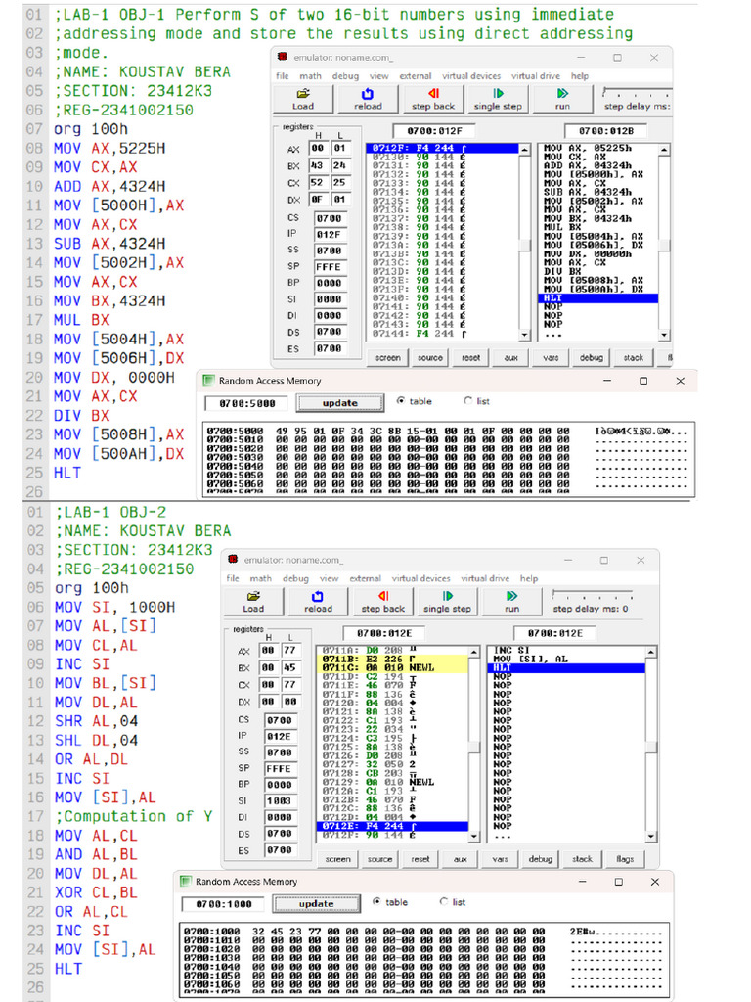The height and width of the screenshot is (1002, 751).
Task: Click title bar icon of the emulator showing IP 012F
Action: click(x=283, y=57)
